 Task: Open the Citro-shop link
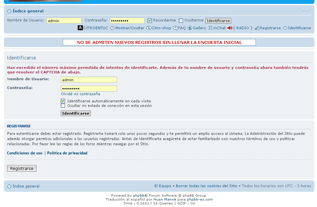point(161,28)
